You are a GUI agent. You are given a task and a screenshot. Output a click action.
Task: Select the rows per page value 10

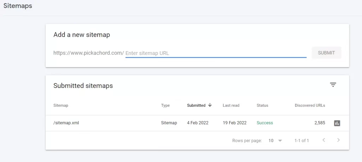coord(271,141)
